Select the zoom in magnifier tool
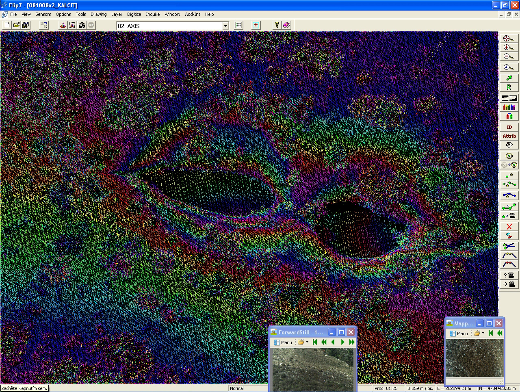Viewport: 520px width, 392px height. [508, 48]
